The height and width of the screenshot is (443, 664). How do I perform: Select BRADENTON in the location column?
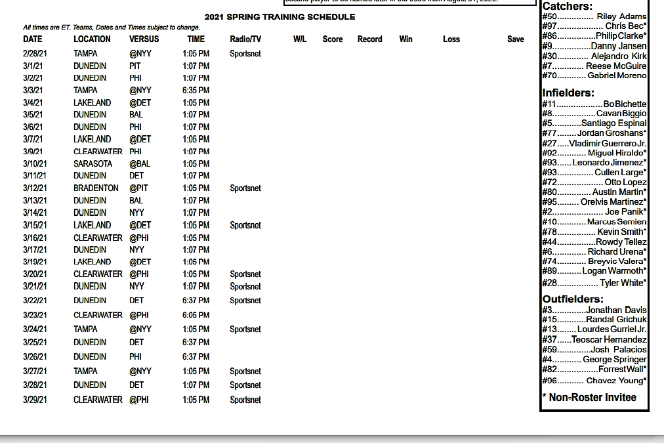tap(96, 188)
